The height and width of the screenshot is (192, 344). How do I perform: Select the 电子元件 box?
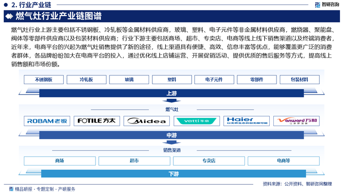coord(214,80)
